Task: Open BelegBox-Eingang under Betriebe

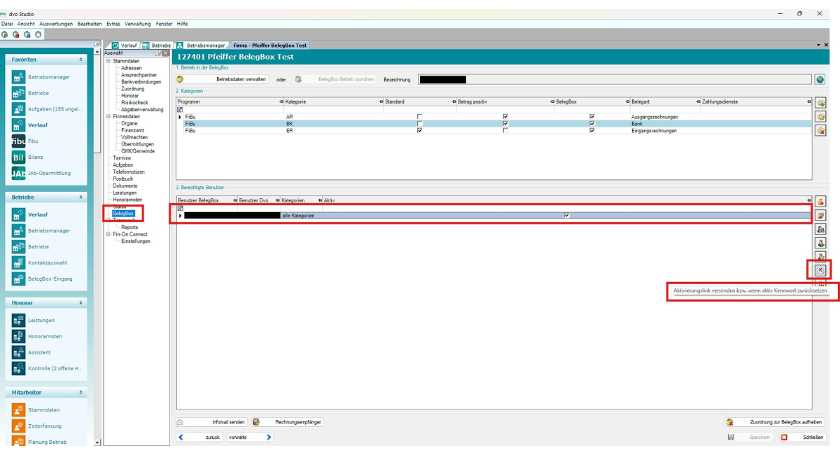Action: tap(50, 279)
